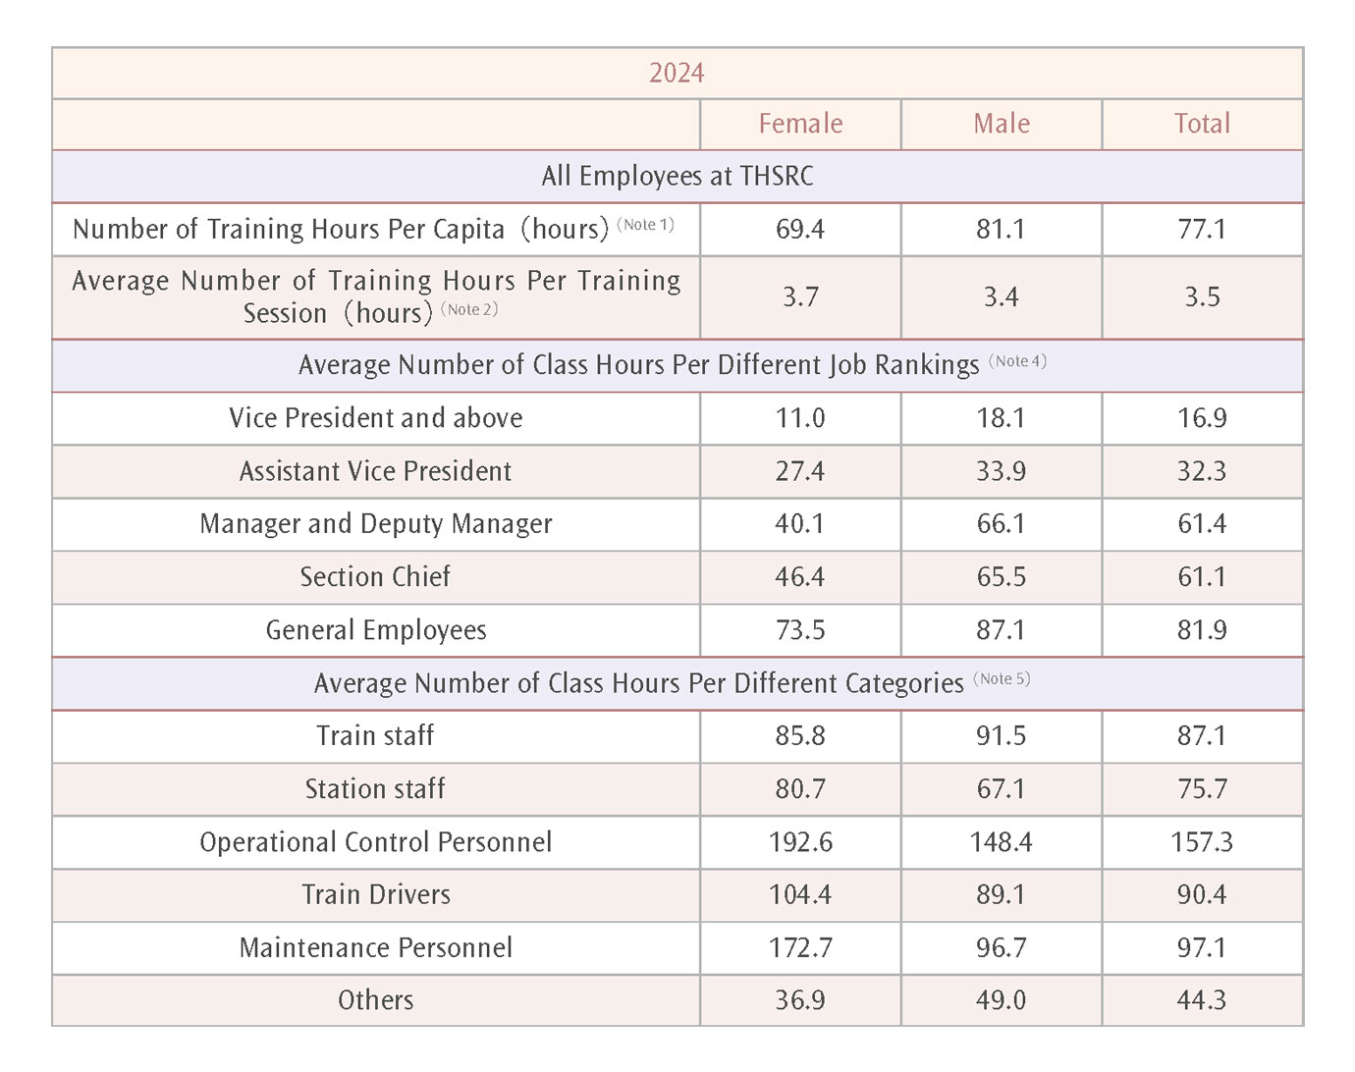Select the Train Drivers row label

tap(375, 895)
